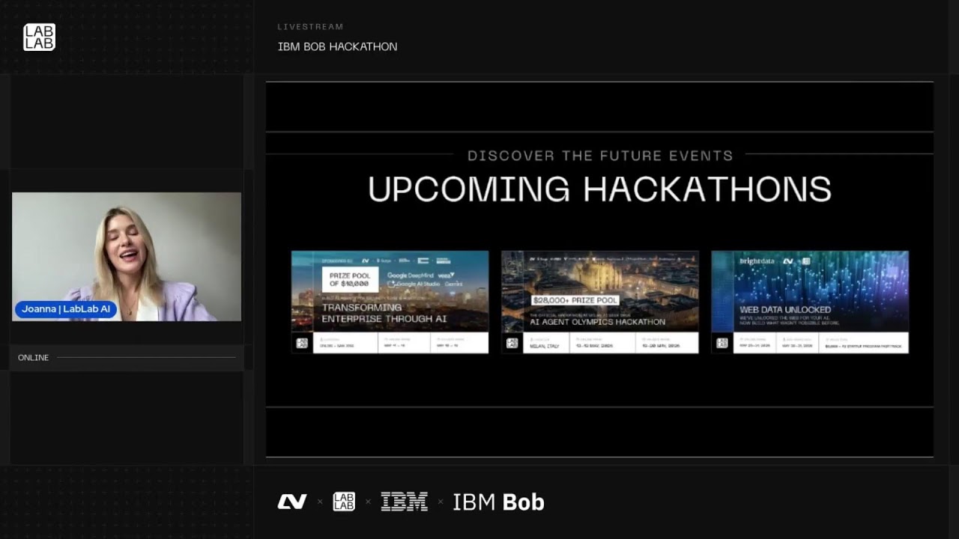Click the 'LIVESTREAM' label in the header
The width and height of the screenshot is (959, 539).
click(x=310, y=27)
